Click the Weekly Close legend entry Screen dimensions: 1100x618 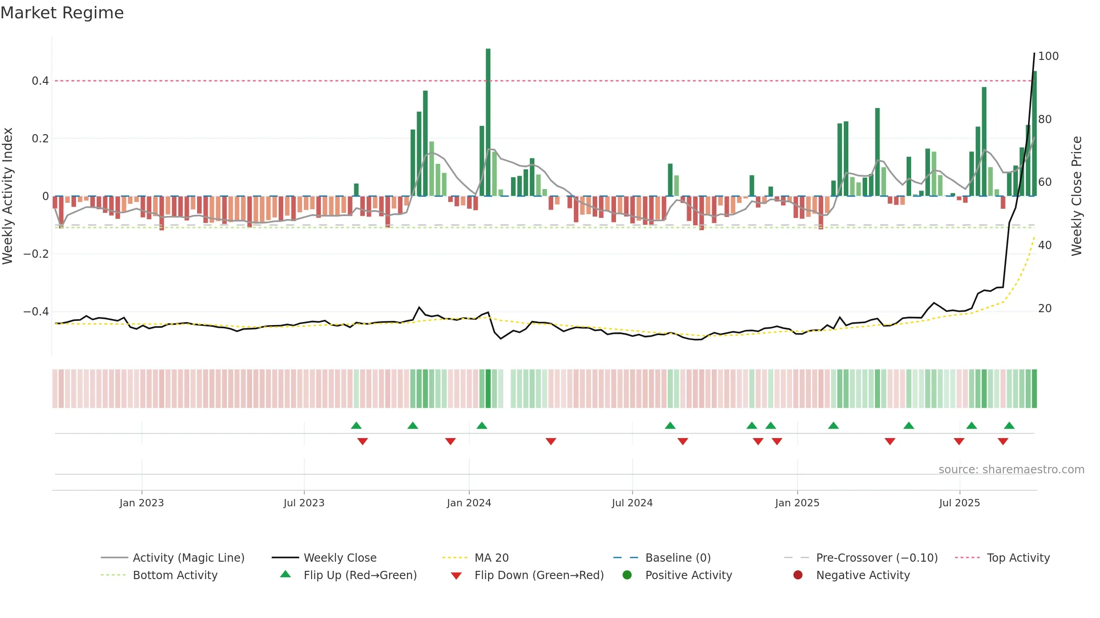(x=324, y=558)
